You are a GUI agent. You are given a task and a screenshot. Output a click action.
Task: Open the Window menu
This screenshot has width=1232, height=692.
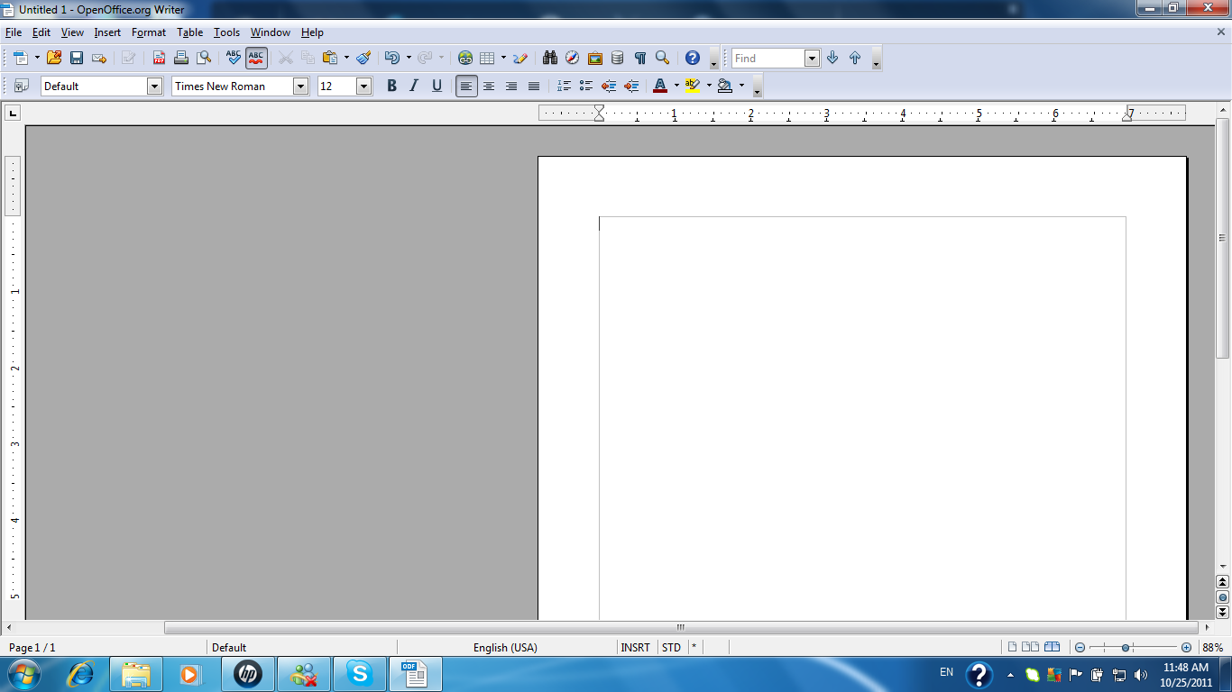pos(271,32)
